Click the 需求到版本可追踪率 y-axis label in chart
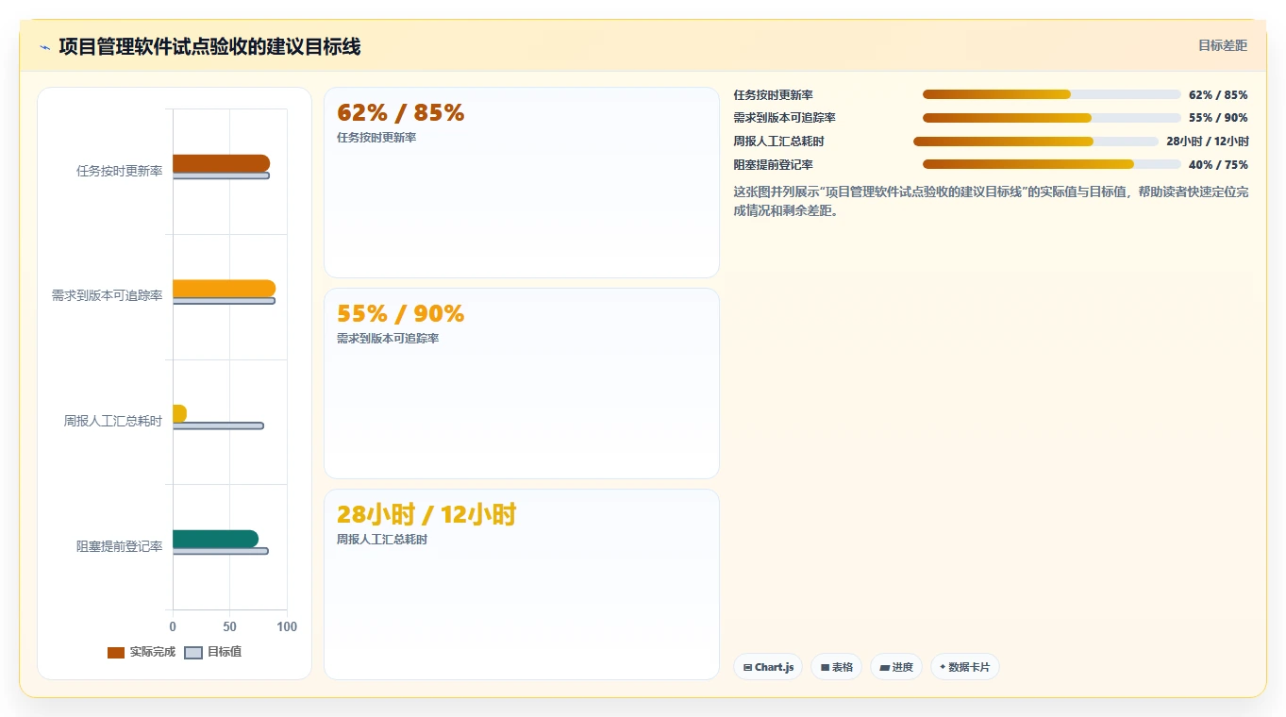1286x717 pixels. (x=108, y=296)
